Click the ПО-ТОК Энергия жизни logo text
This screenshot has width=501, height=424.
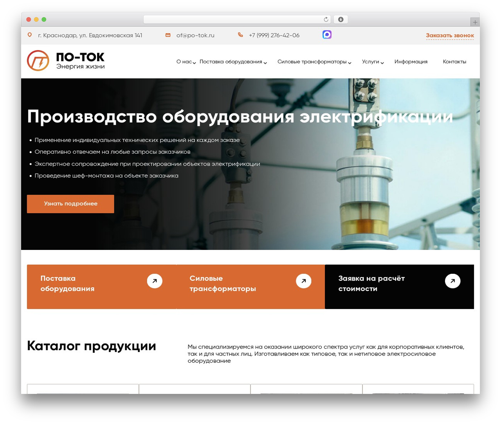click(80, 61)
